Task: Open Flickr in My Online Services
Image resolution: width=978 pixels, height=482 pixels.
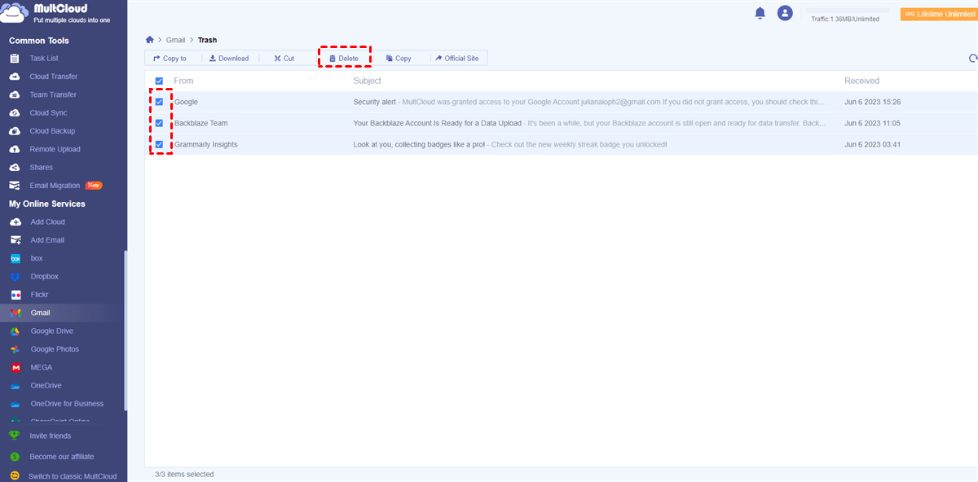Action: [x=38, y=295]
